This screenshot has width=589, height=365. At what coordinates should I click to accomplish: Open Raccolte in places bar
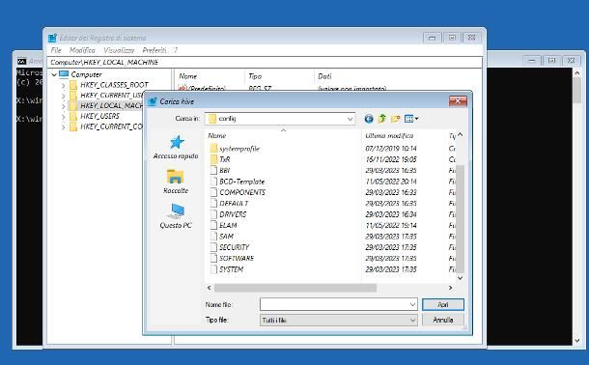176,182
